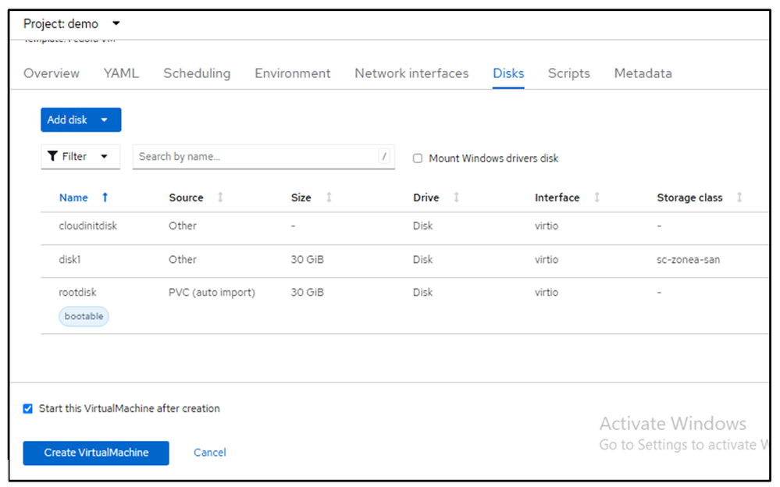Uncheck Start this VirtualMachine after creation
The height and width of the screenshot is (487, 780).
point(28,408)
